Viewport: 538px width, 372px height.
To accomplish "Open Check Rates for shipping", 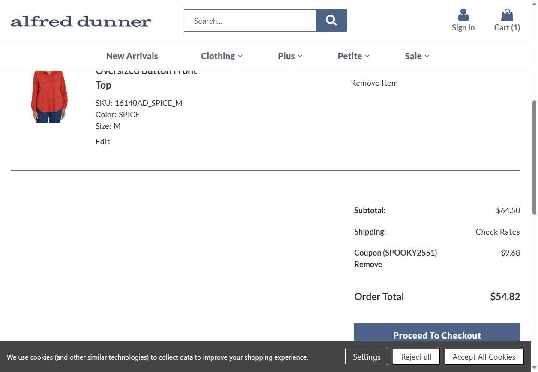I will pos(498,232).
